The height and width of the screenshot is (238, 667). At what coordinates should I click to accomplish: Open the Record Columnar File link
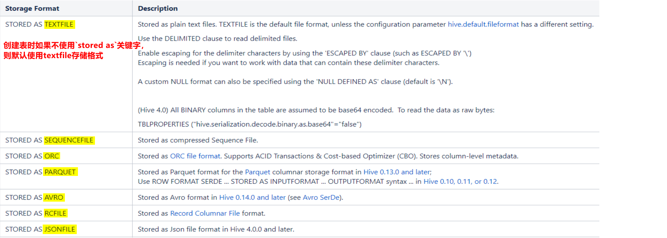coord(205,213)
